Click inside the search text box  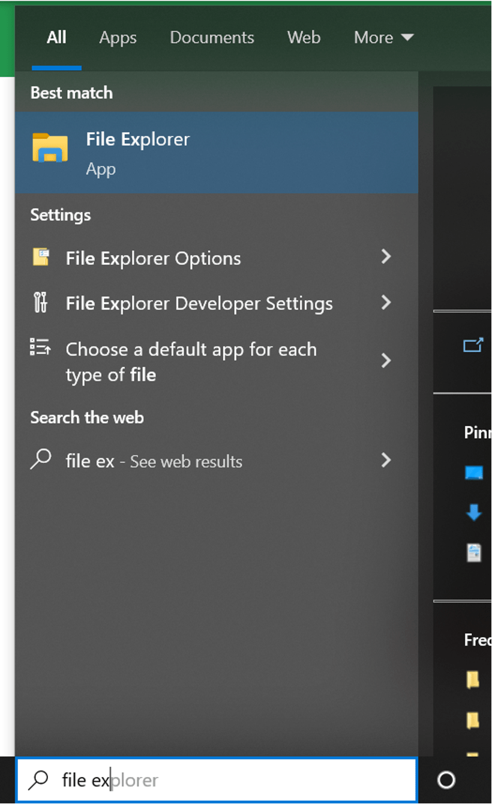217,779
